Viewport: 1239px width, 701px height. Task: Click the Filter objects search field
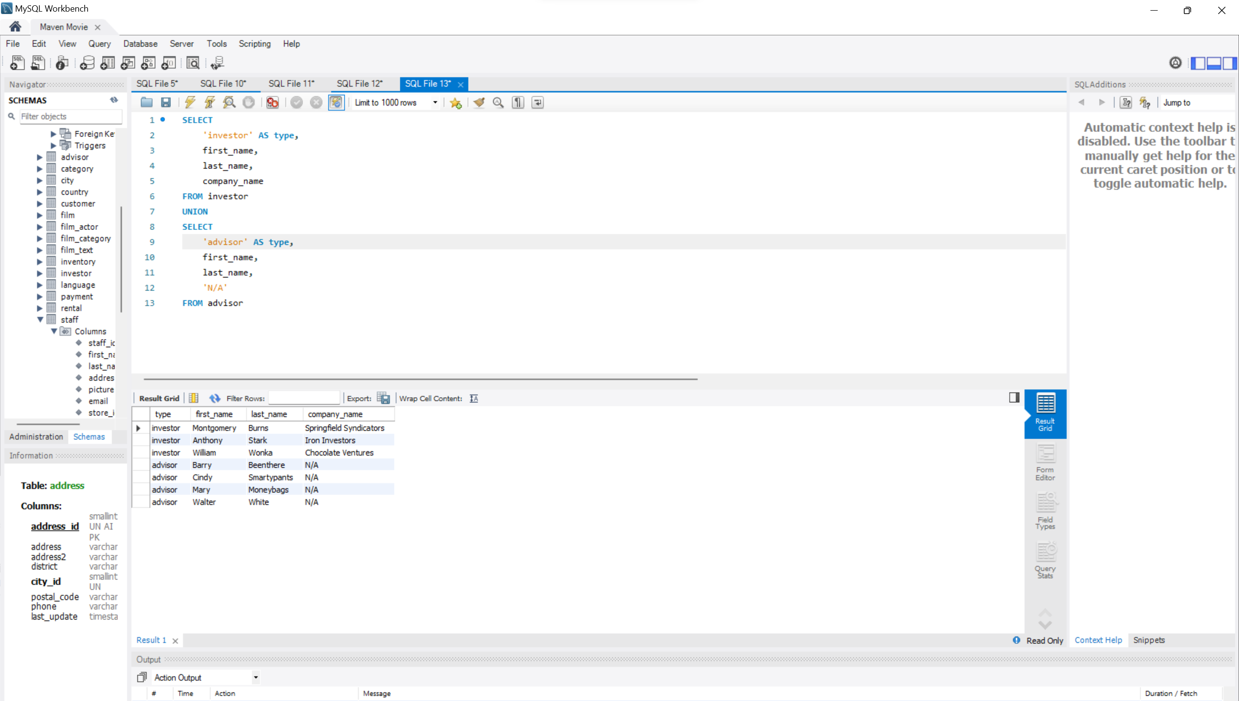point(70,116)
